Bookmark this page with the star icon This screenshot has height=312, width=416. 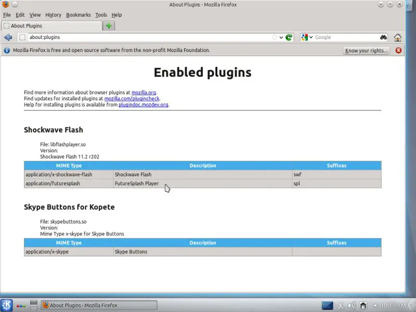pos(275,37)
